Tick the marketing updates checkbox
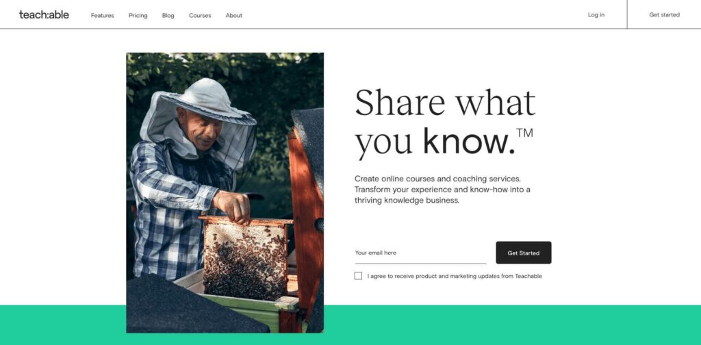Image resolution: width=701 pixels, height=345 pixels. click(x=358, y=276)
